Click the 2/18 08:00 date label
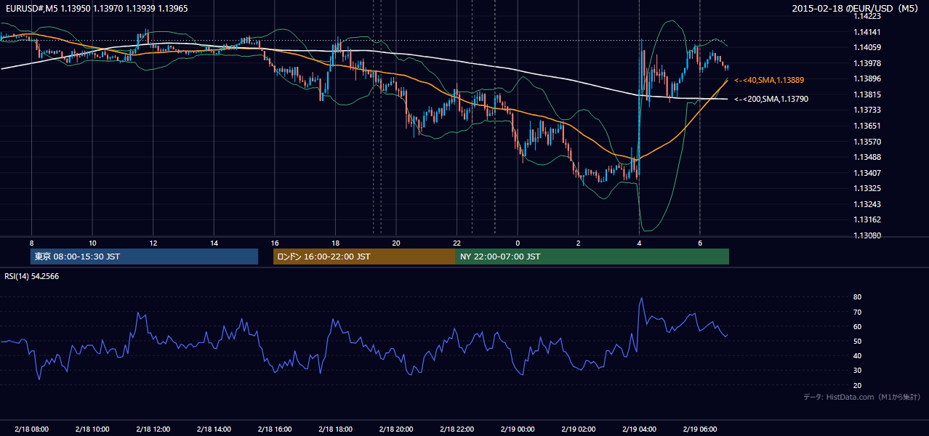 [x=31, y=429]
